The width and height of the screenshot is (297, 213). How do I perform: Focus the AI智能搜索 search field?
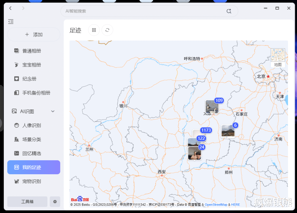point(149,11)
